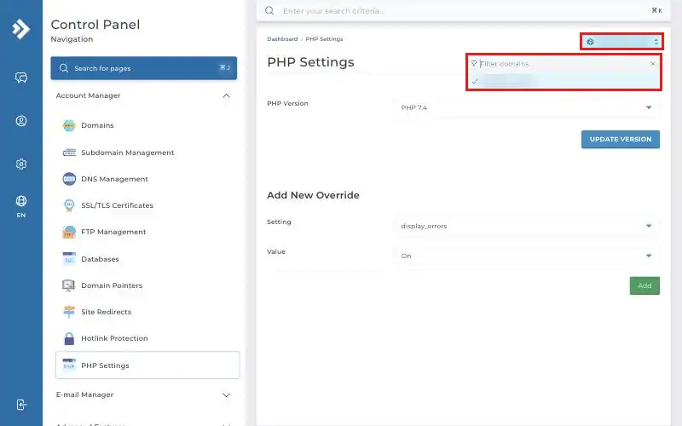Open DNS Management page
The height and width of the screenshot is (426, 682).
114,179
